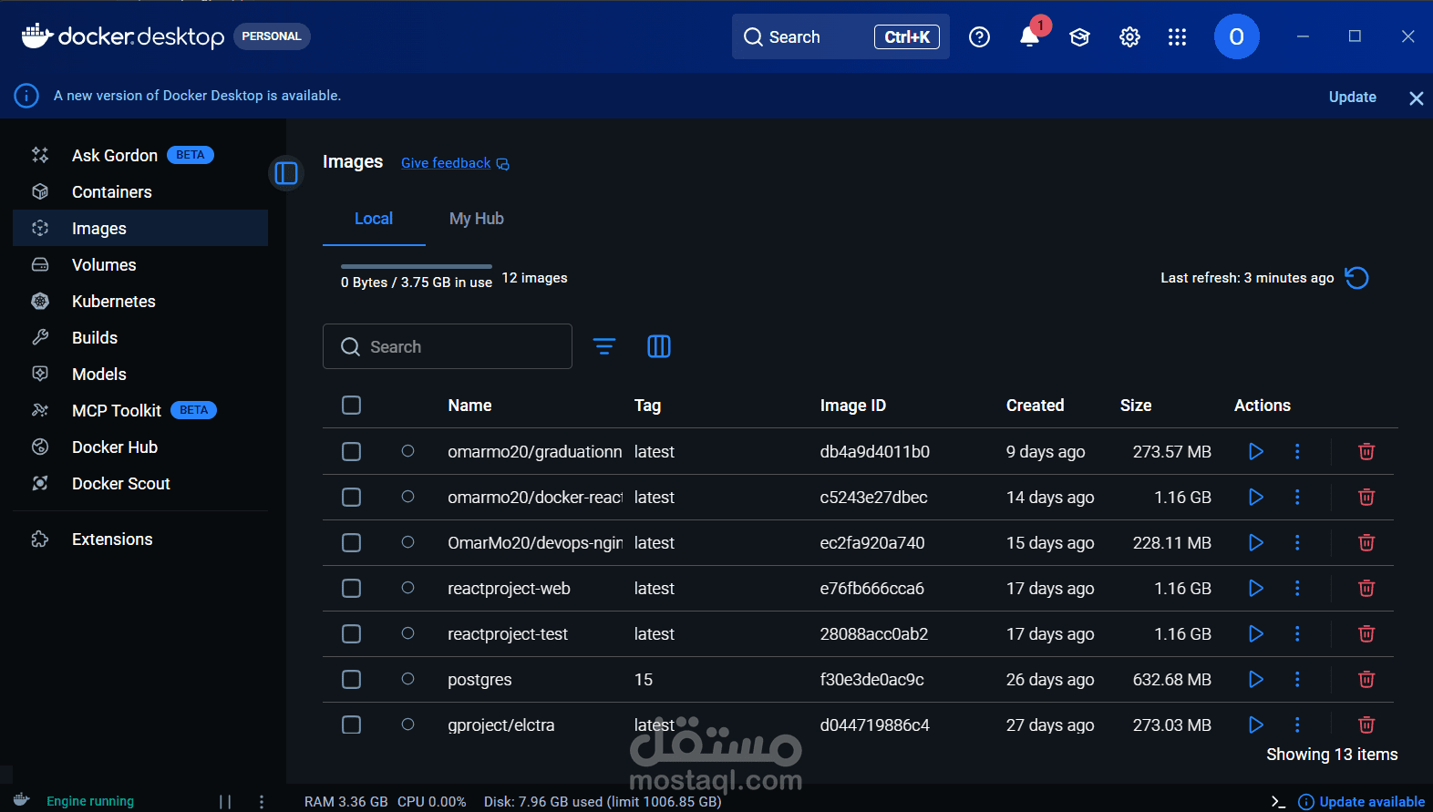Click the disk usage progress bar

point(417,266)
